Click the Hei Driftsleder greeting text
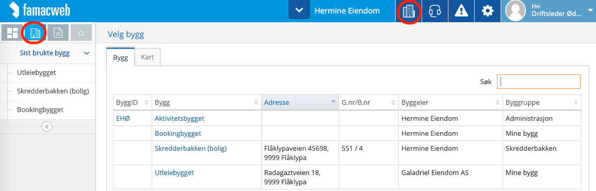The width and height of the screenshot is (596, 191). 556,10
